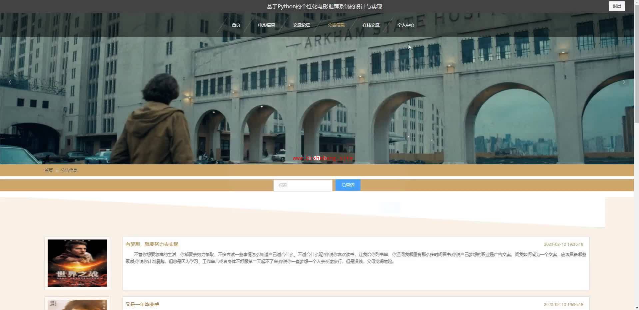Click the 退出 logout button

[x=616, y=6]
